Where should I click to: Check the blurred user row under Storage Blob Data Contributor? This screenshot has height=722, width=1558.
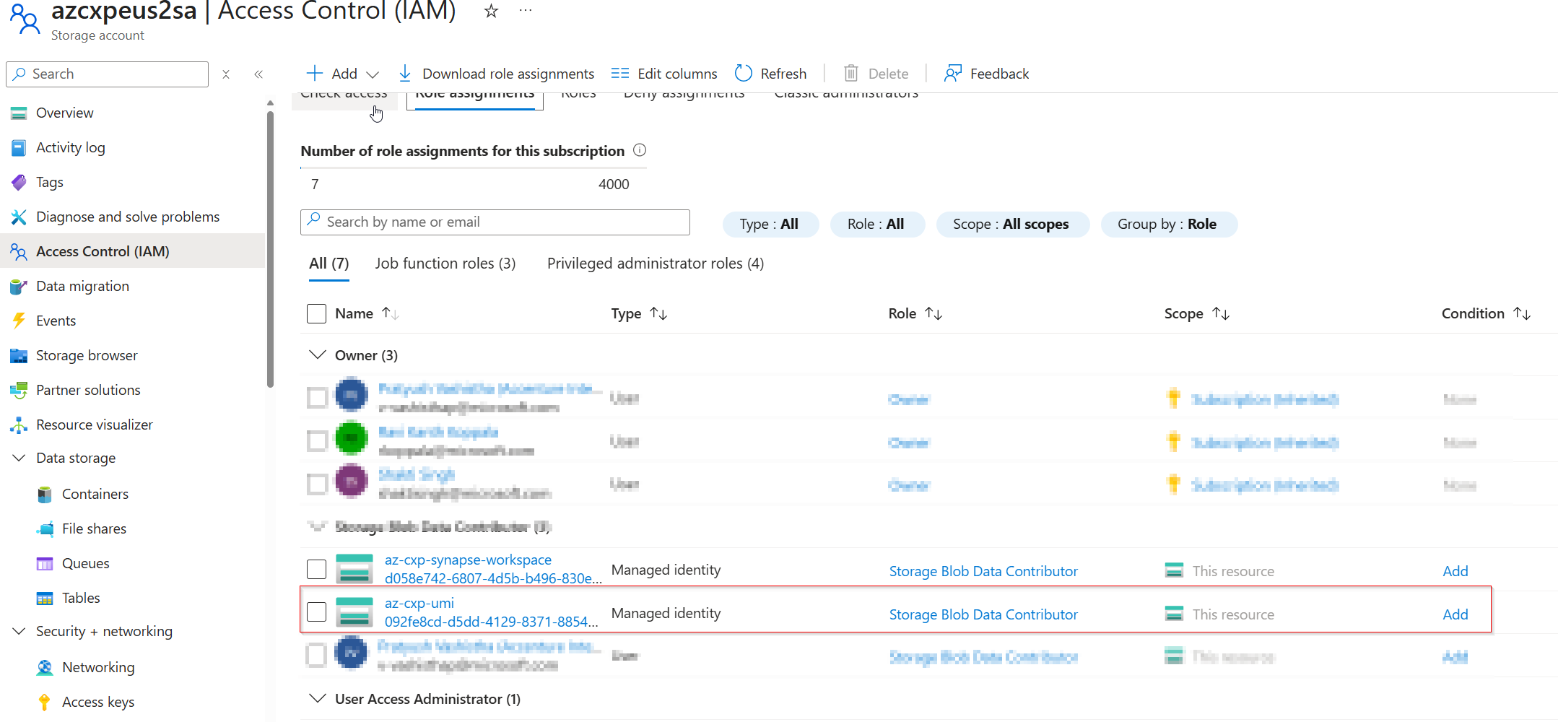(316, 655)
